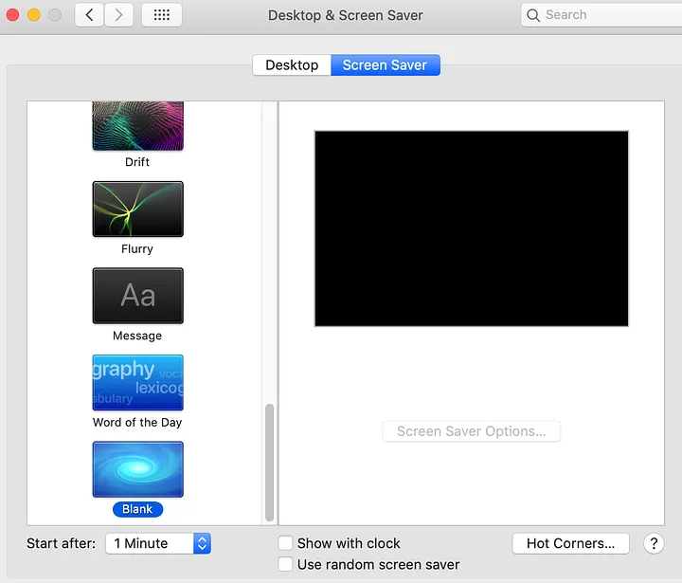Viewport: 682px width, 583px height.
Task: Select the Drift screen saver thumbnail
Action: pos(137,128)
